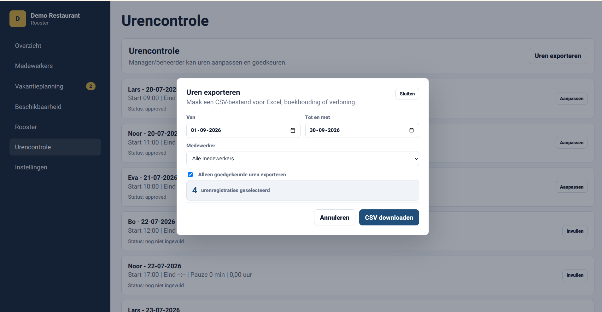
Task: Click Annuleren in export dialog
Action: tap(335, 218)
